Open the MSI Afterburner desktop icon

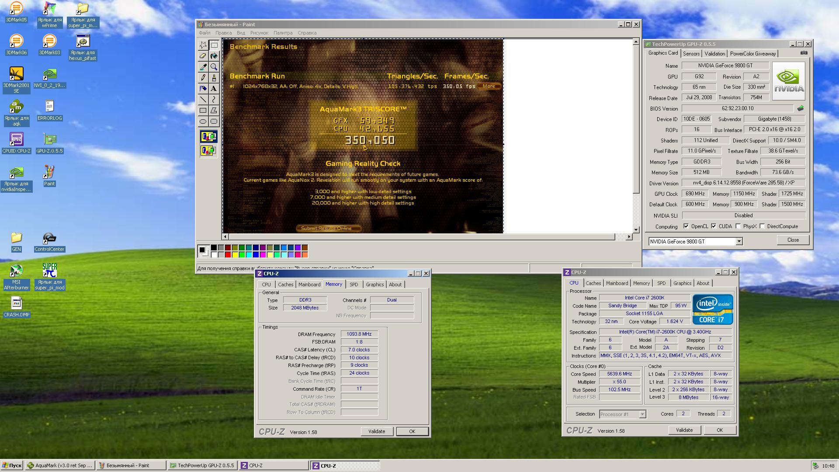pyautogui.click(x=16, y=277)
